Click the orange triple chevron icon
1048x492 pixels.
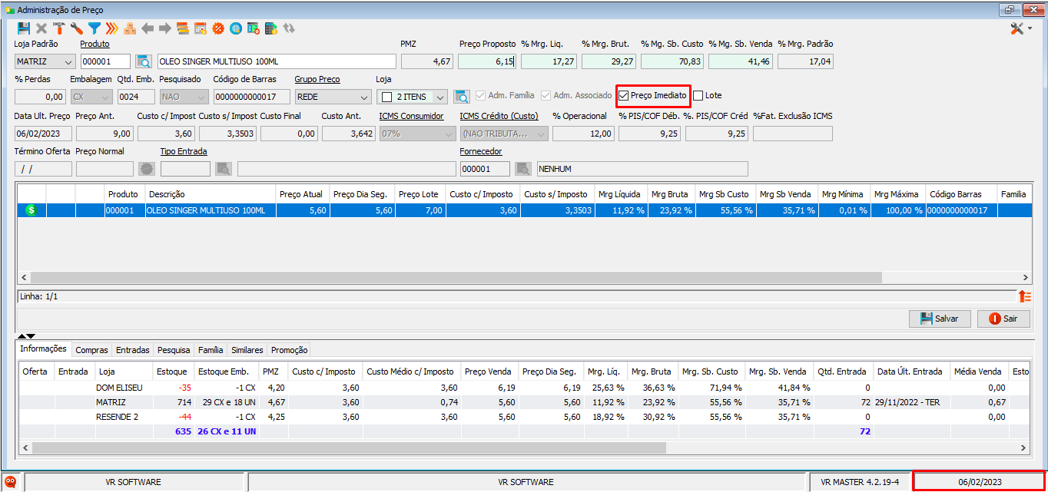coord(112,28)
